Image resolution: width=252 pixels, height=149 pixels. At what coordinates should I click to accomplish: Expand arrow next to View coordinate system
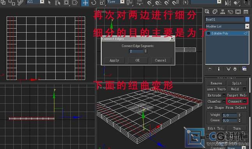coord(122,2)
